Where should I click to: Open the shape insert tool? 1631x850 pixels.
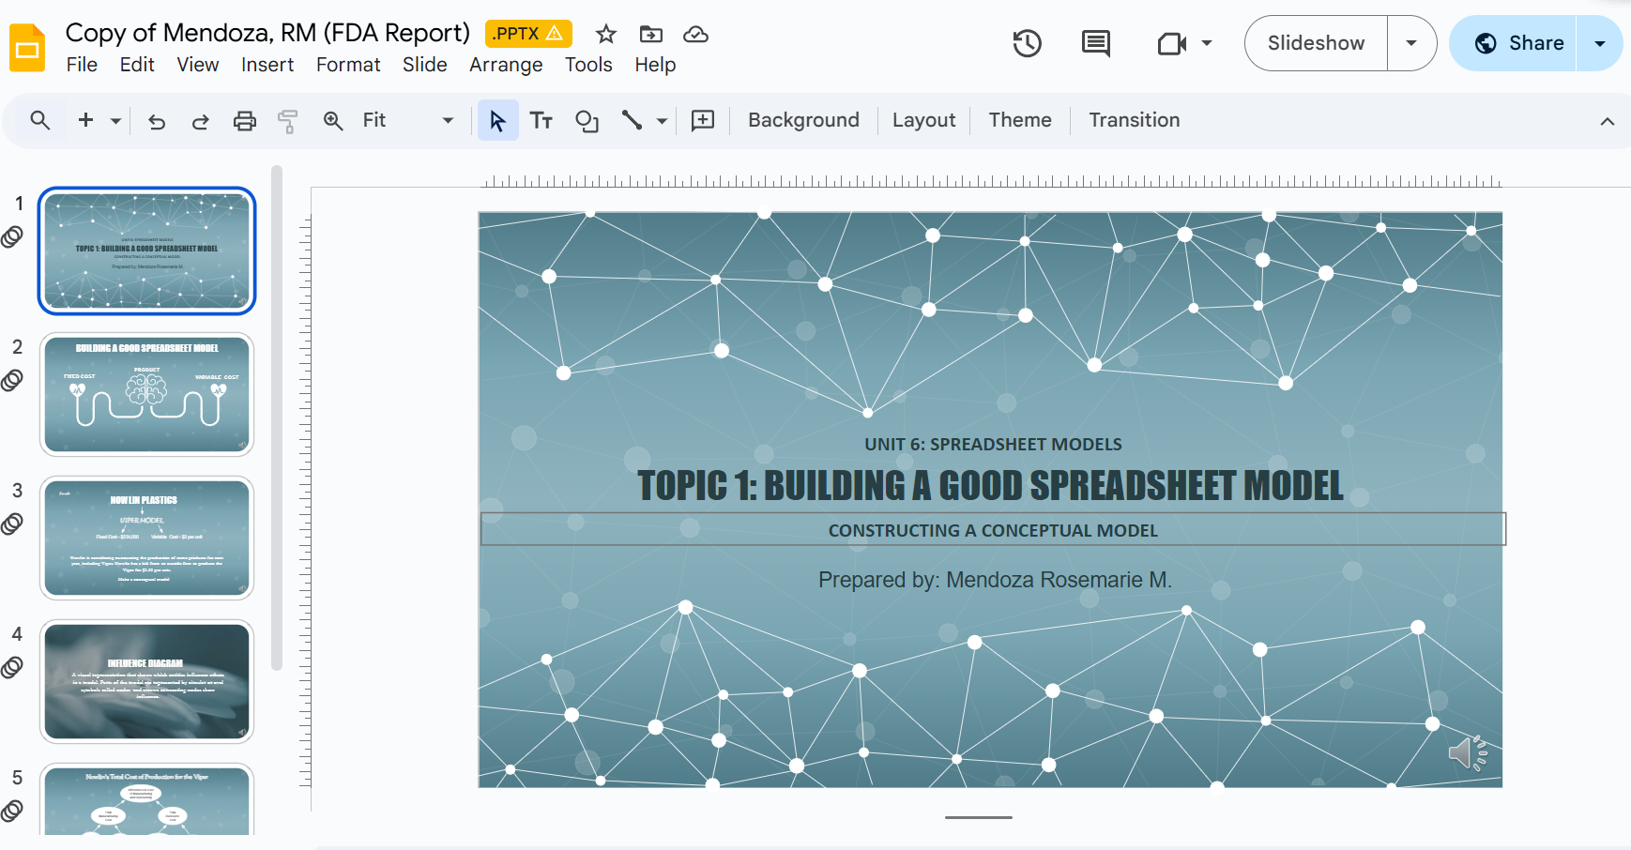pos(587,121)
